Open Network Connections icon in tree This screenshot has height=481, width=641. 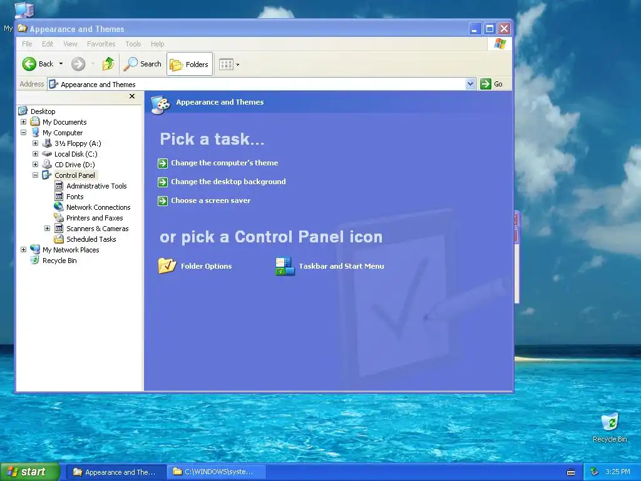point(59,207)
